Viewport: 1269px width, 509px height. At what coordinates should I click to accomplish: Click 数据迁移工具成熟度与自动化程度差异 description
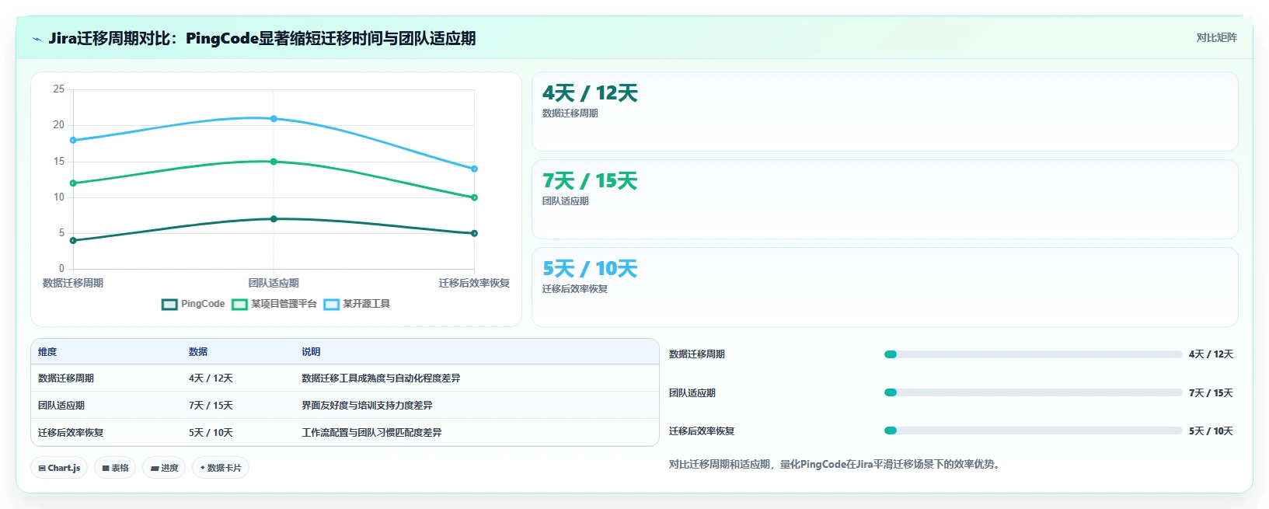pos(381,378)
